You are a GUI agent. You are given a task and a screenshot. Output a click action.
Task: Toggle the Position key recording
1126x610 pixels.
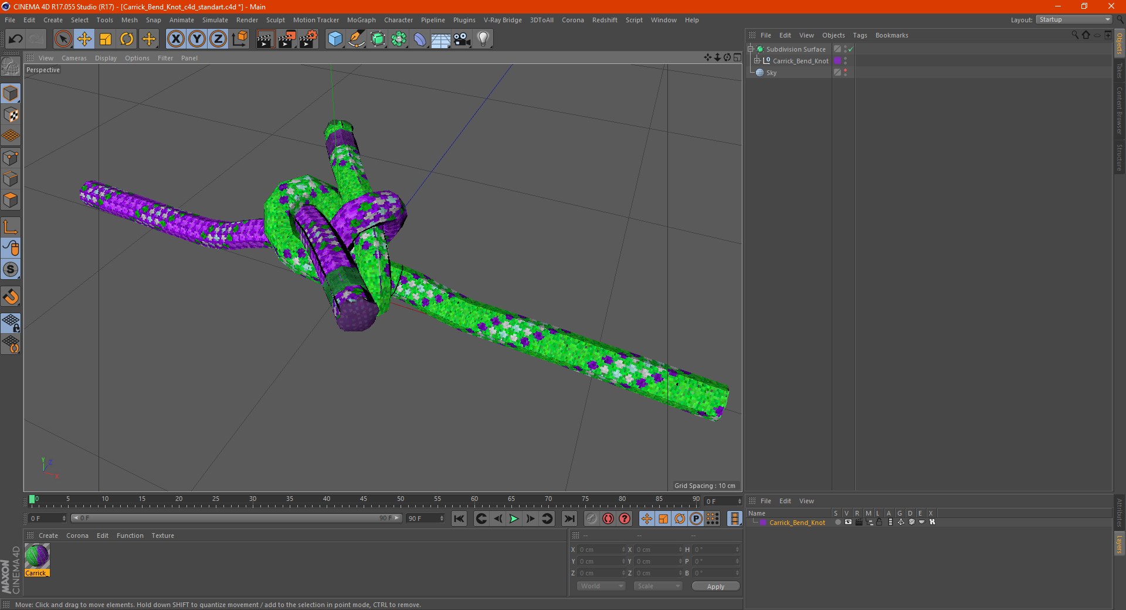tap(646, 518)
